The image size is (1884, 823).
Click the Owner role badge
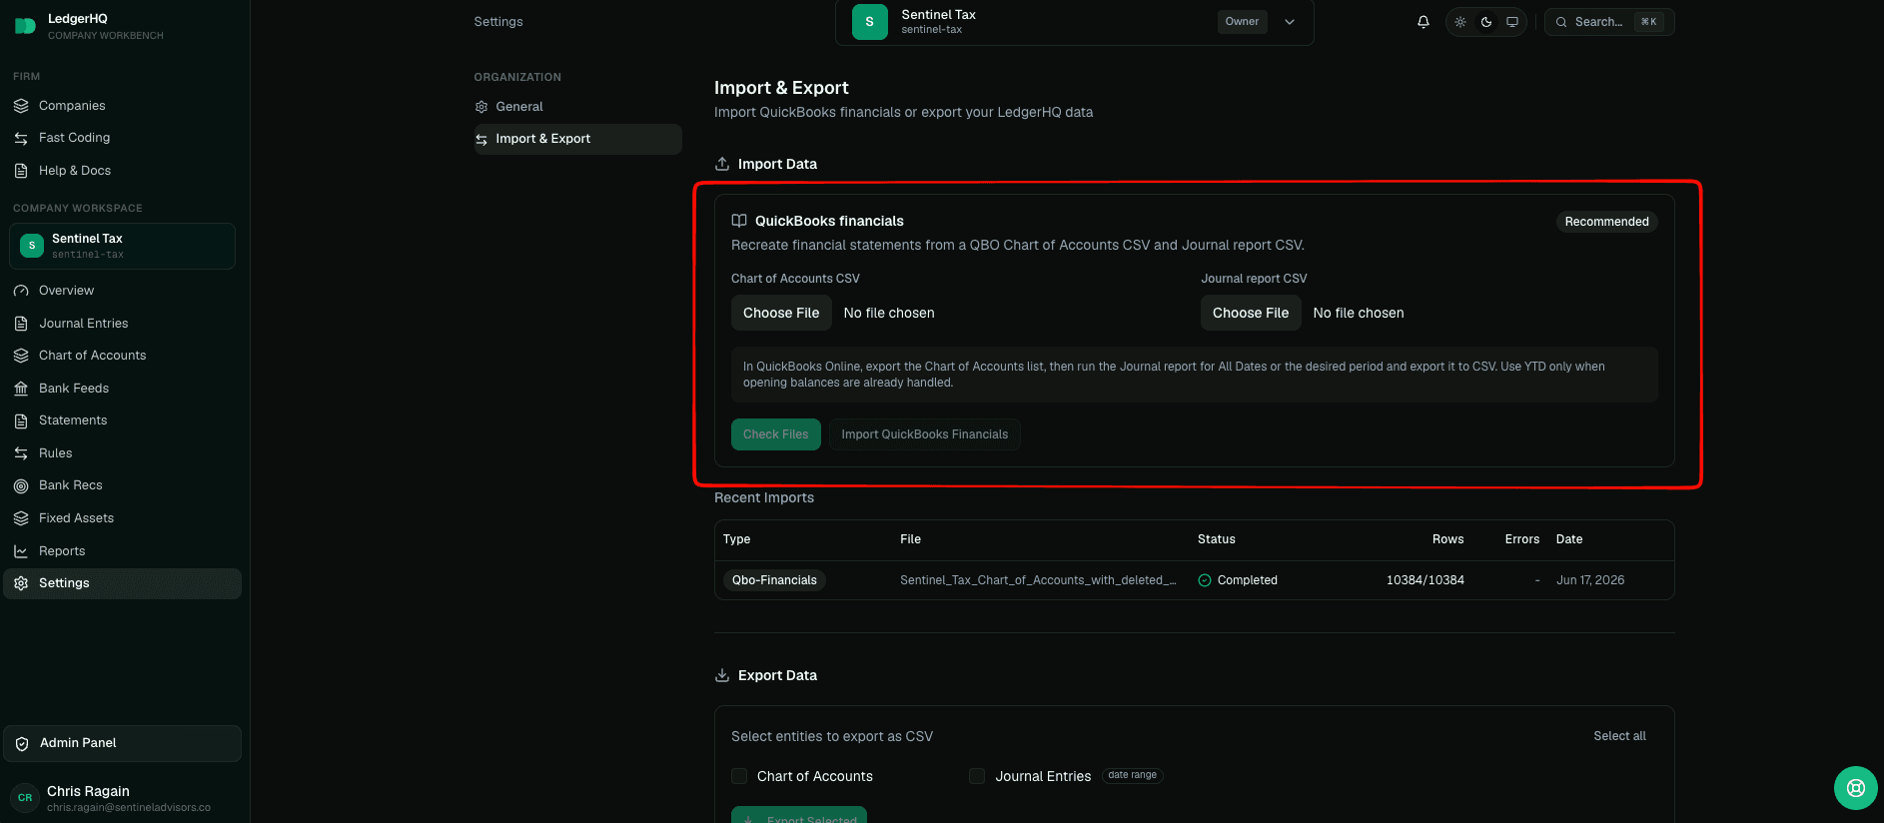(x=1242, y=22)
